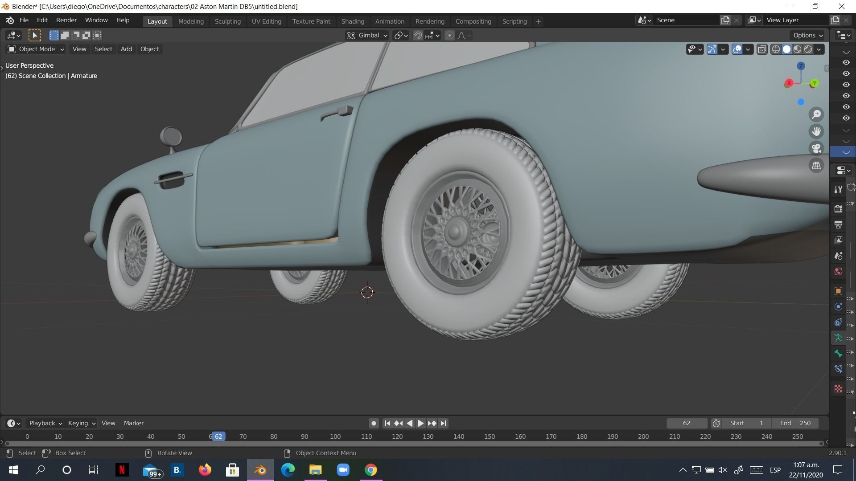Screen dimensions: 856x481
Task: Click the zoom view gizmo button
Action: point(816,114)
